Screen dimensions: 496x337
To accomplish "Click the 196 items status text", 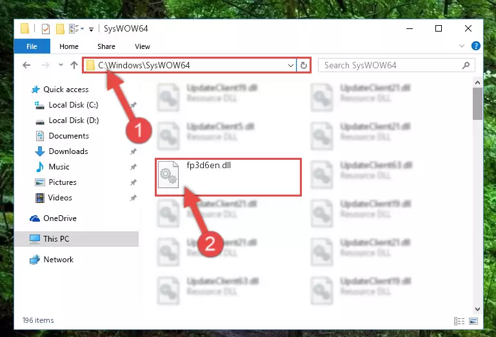I will click(x=38, y=320).
